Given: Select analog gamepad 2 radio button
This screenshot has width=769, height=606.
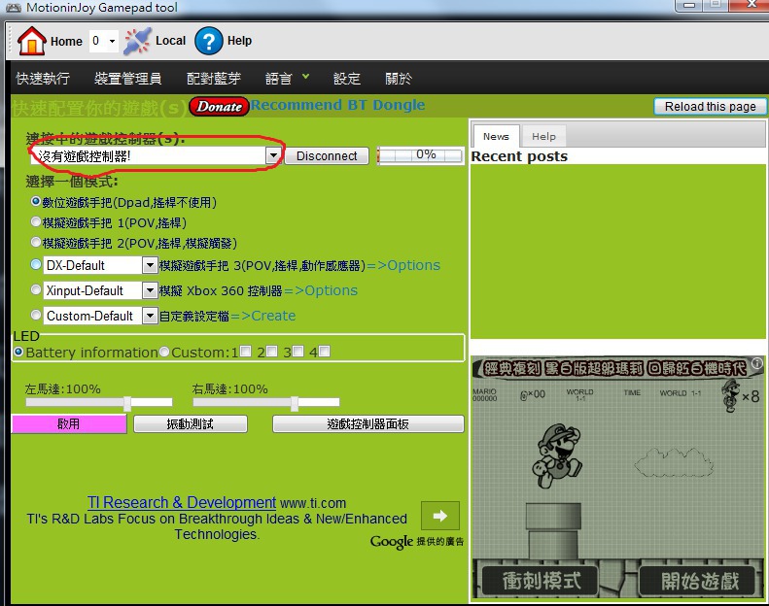Looking at the screenshot, I should 35,242.
